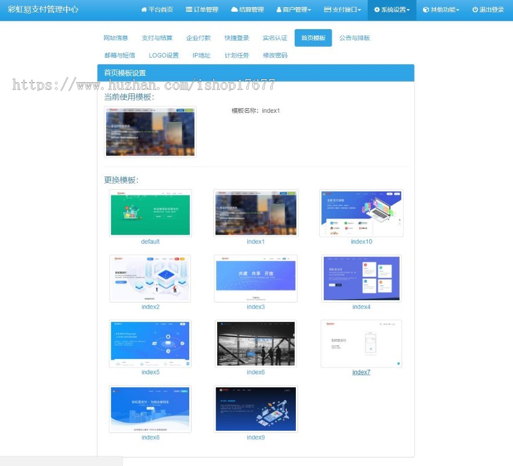Choose the index6 black-and-white template thumbnail
Screen dimensions: 513x466
[x=255, y=344]
